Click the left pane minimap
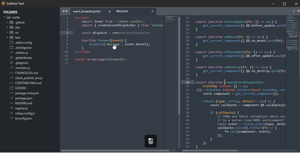Image resolution: width=300 pixels, height=153 pixels. [171, 82]
